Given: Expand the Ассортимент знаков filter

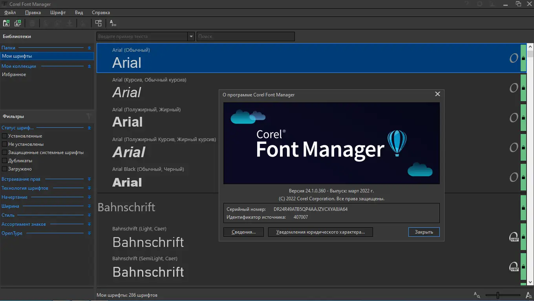Looking at the screenshot, I should [x=89, y=224].
